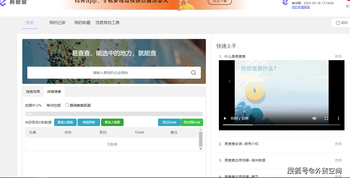Click the video progress seek bar
The width and height of the screenshot is (350, 178).
[281, 125]
